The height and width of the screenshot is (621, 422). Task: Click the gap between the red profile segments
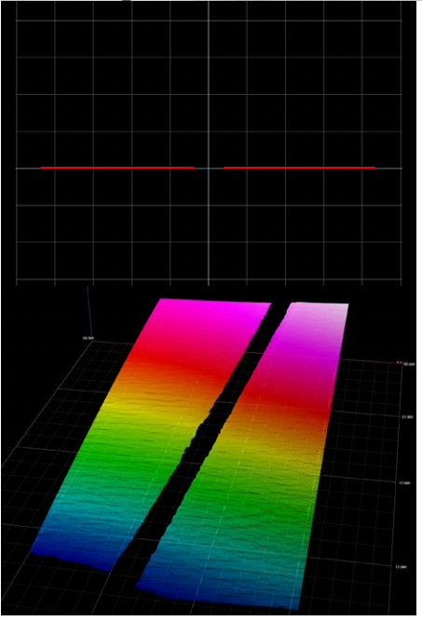(x=210, y=169)
